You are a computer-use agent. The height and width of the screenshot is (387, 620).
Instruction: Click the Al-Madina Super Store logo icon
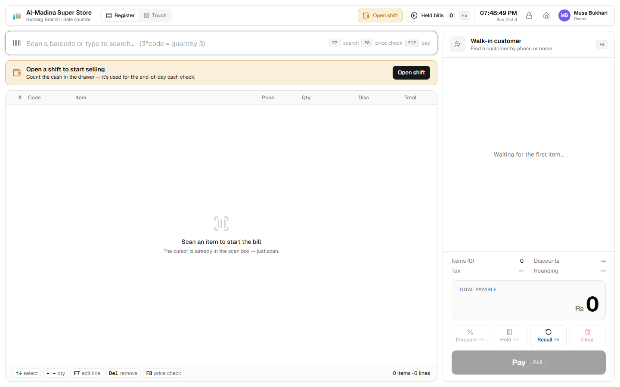(17, 16)
